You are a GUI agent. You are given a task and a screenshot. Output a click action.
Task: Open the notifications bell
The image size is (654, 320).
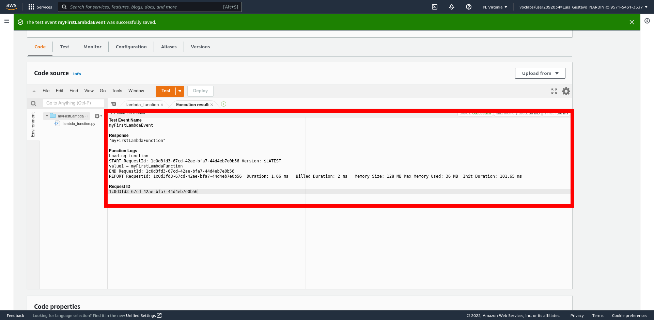(x=452, y=7)
